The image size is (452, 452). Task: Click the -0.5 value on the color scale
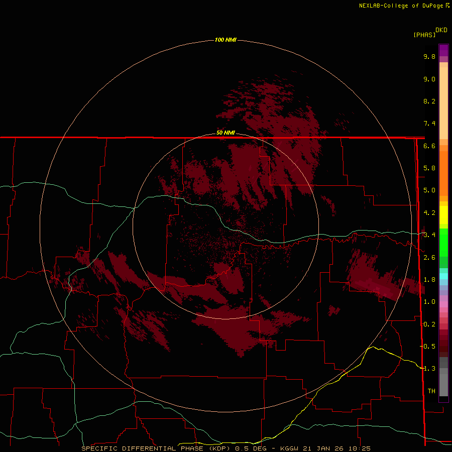coord(427,346)
